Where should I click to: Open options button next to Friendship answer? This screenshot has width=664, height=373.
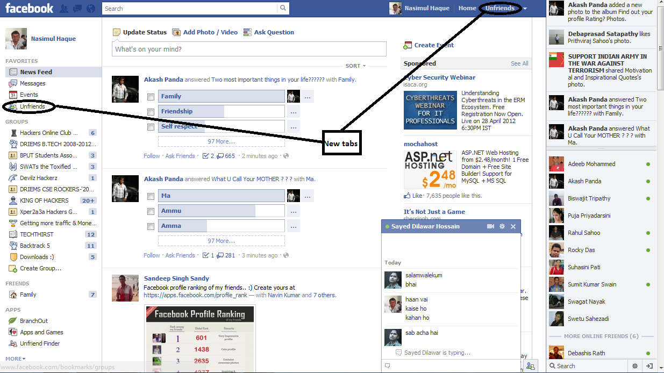point(293,112)
